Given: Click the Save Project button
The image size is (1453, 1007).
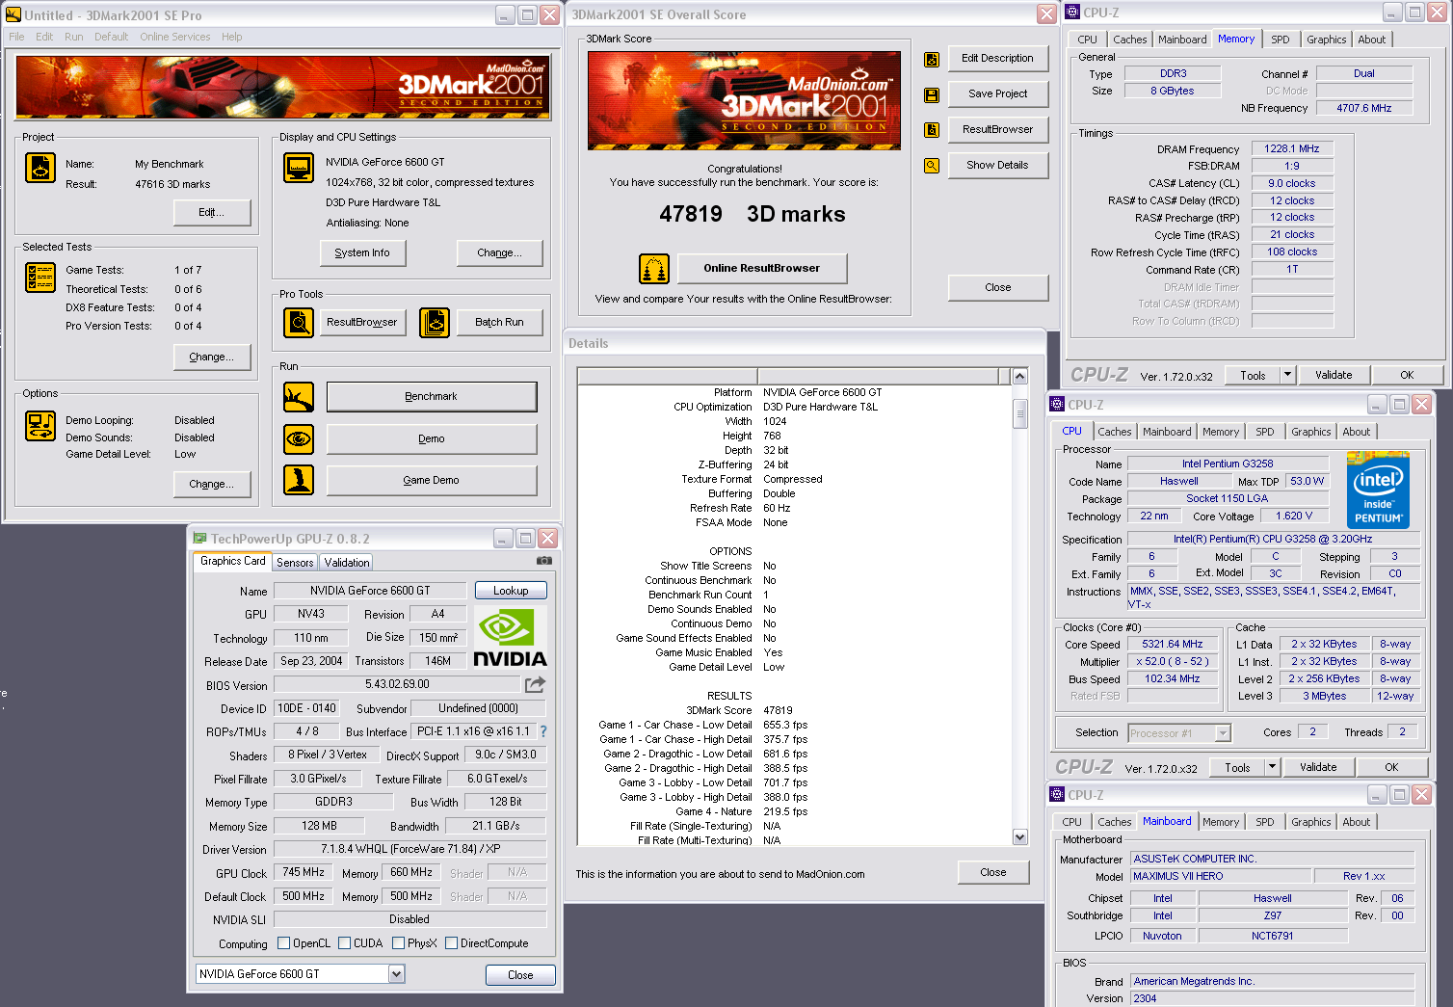Looking at the screenshot, I should tap(998, 93).
